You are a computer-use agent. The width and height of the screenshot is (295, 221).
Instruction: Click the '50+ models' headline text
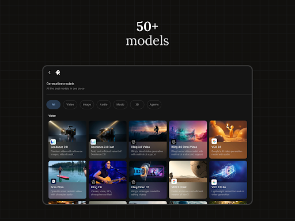(x=147, y=33)
